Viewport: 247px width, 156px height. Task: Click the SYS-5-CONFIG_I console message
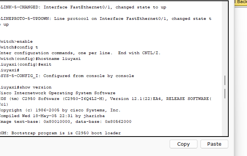[x=67, y=76]
